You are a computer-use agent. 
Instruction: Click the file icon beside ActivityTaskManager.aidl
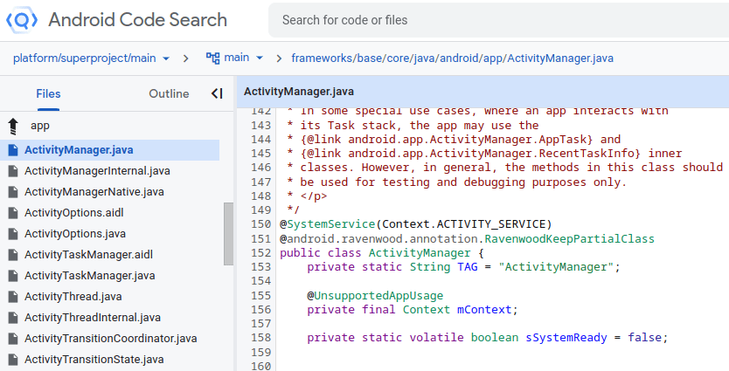(x=13, y=254)
